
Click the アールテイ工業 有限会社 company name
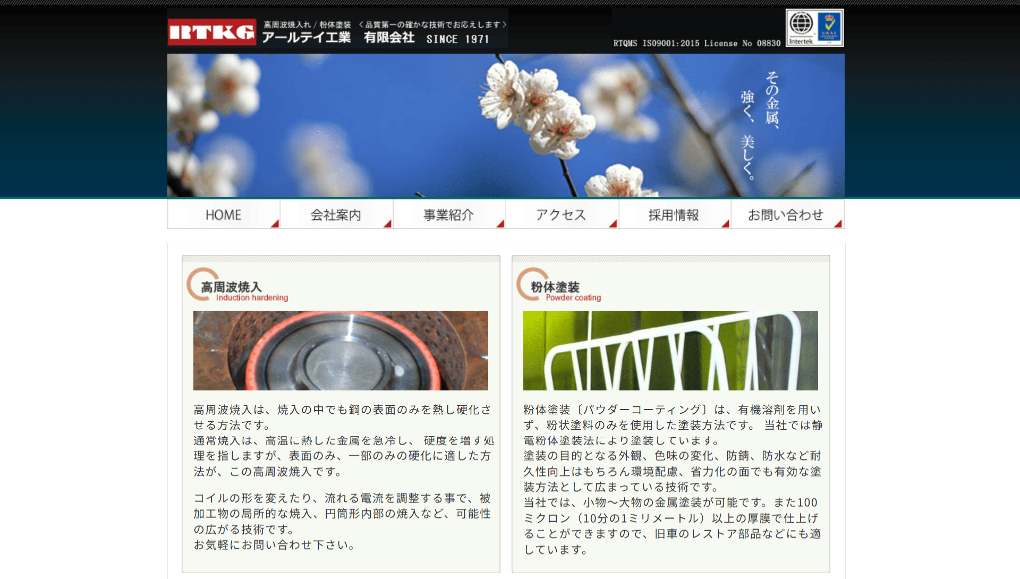[338, 38]
